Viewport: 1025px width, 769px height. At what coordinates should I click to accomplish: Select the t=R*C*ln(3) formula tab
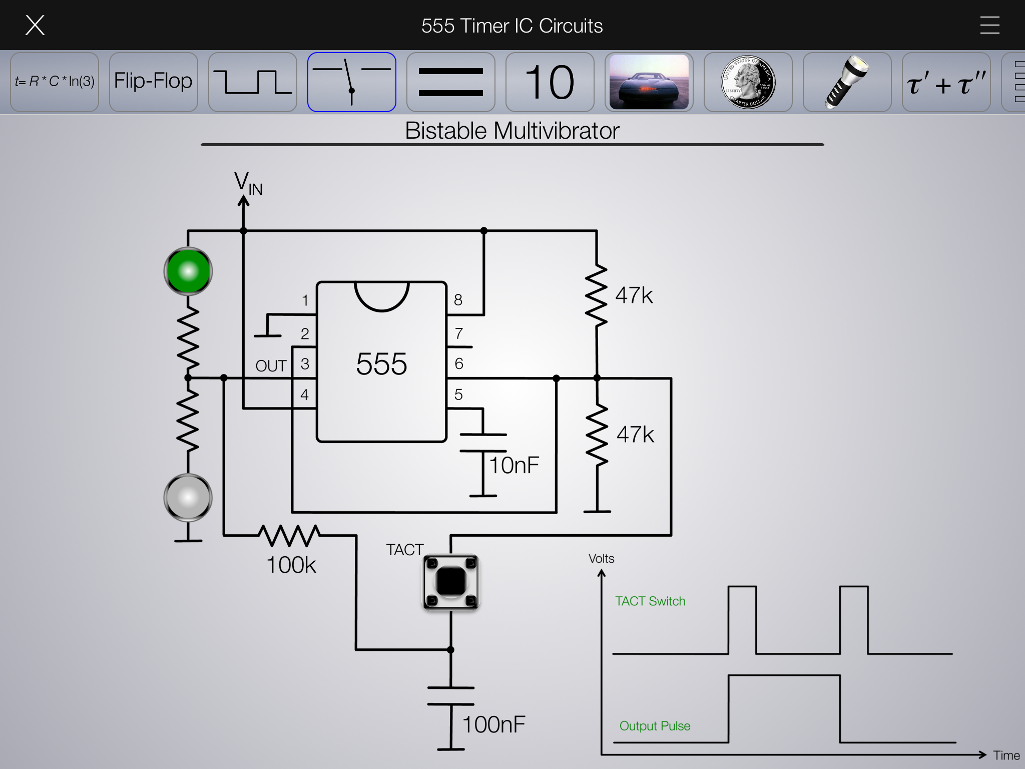click(x=55, y=82)
